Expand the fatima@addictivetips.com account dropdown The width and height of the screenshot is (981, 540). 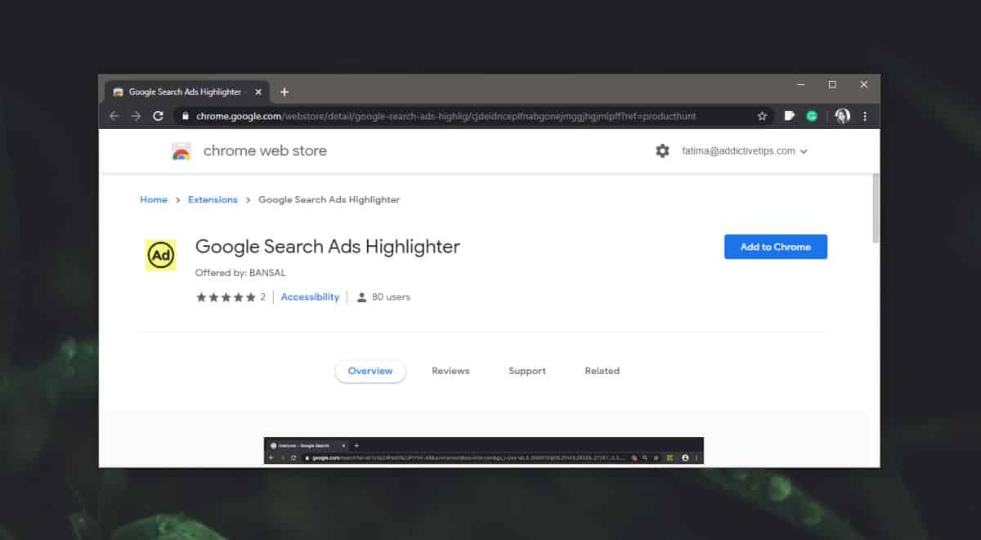coord(745,151)
